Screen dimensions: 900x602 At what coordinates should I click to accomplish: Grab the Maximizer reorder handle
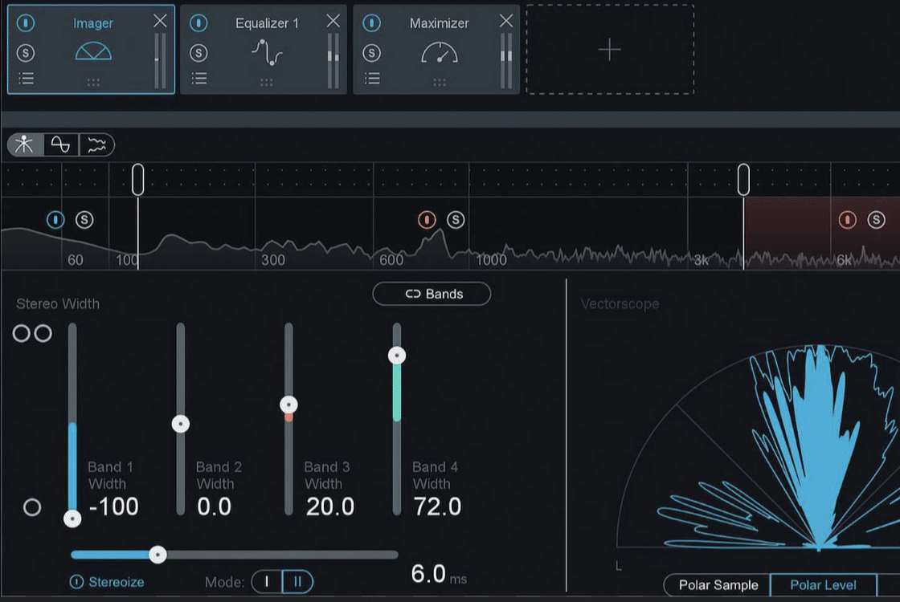click(x=440, y=83)
